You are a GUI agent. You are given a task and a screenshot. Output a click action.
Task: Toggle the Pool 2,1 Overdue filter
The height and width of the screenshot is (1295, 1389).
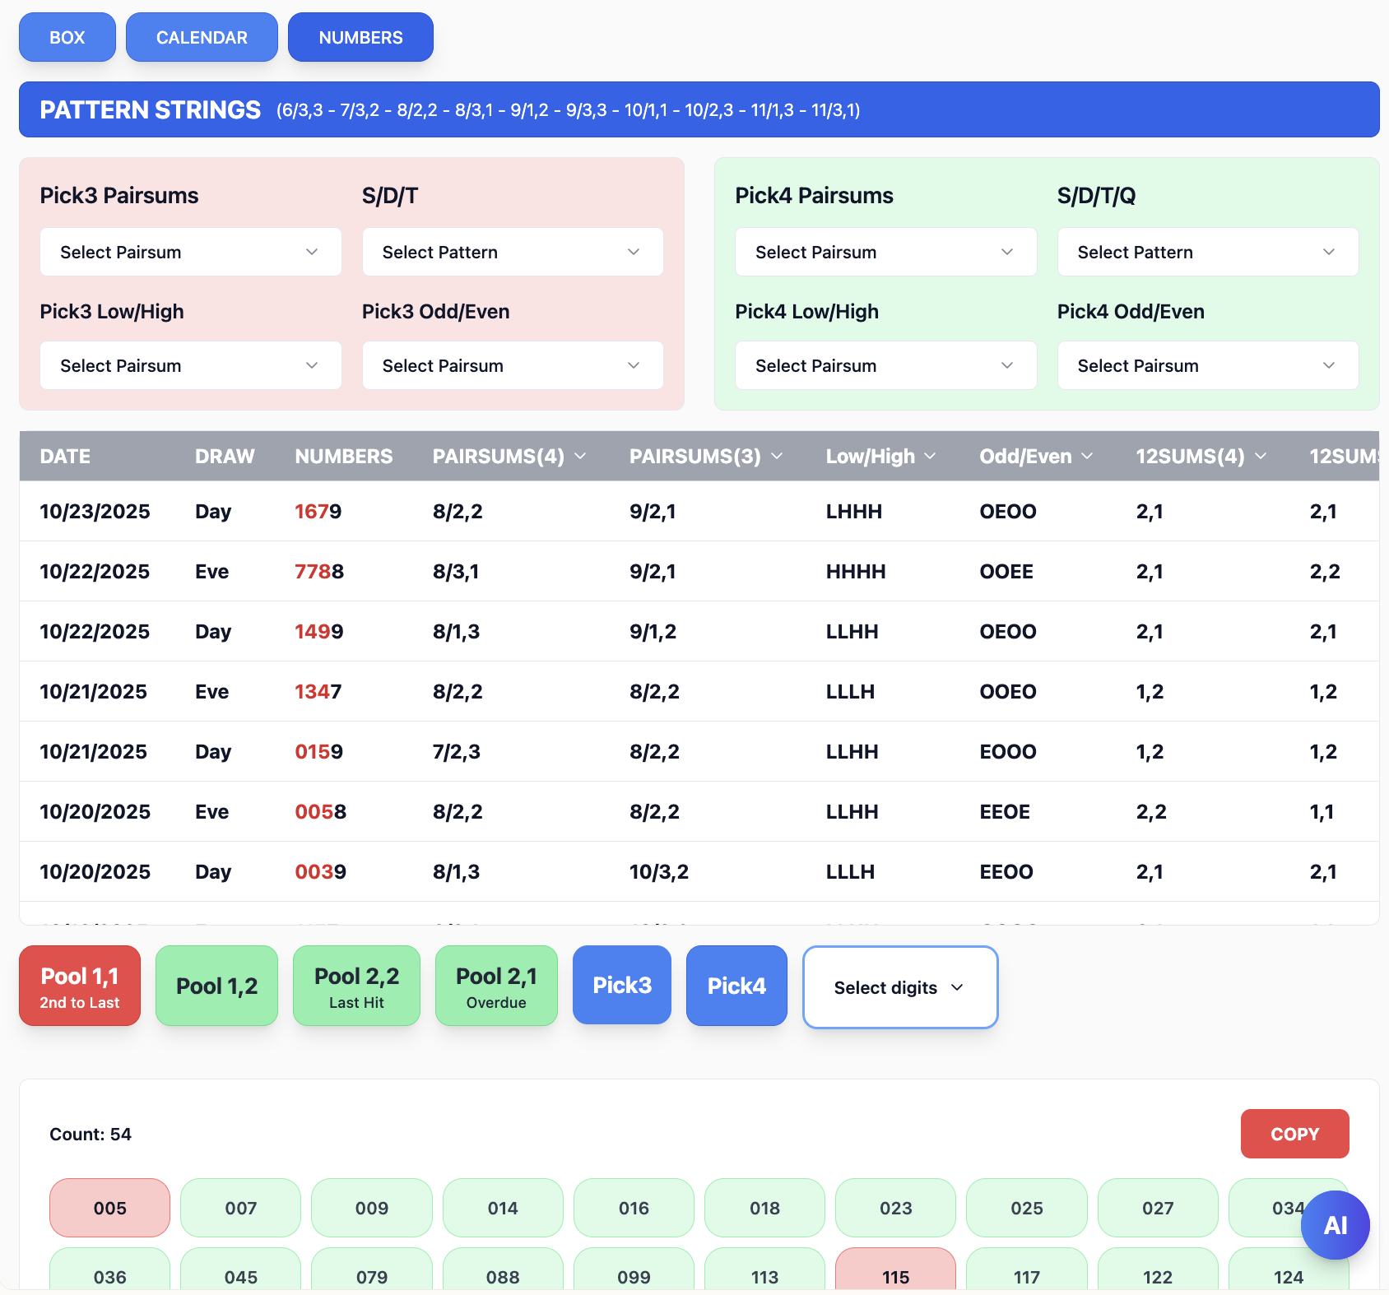pos(496,986)
